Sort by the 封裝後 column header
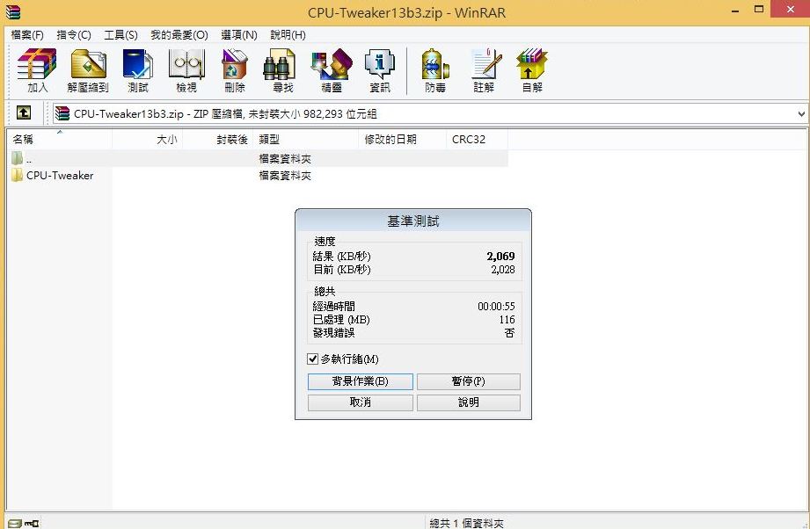 (x=218, y=140)
